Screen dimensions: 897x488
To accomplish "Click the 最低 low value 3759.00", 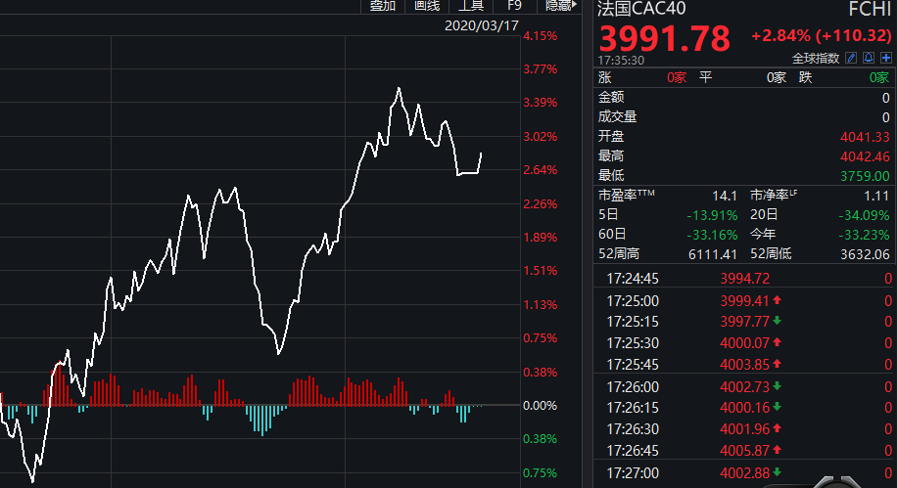I will pyautogui.click(x=865, y=176).
